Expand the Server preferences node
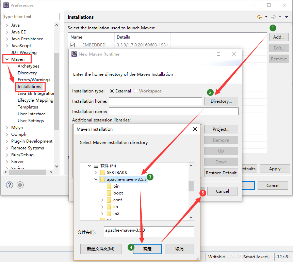This screenshot has height=262, width=293. click(7, 162)
